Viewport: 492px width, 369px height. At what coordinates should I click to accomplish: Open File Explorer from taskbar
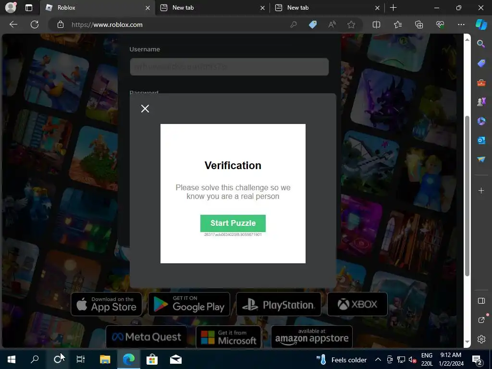click(x=105, y=359)
